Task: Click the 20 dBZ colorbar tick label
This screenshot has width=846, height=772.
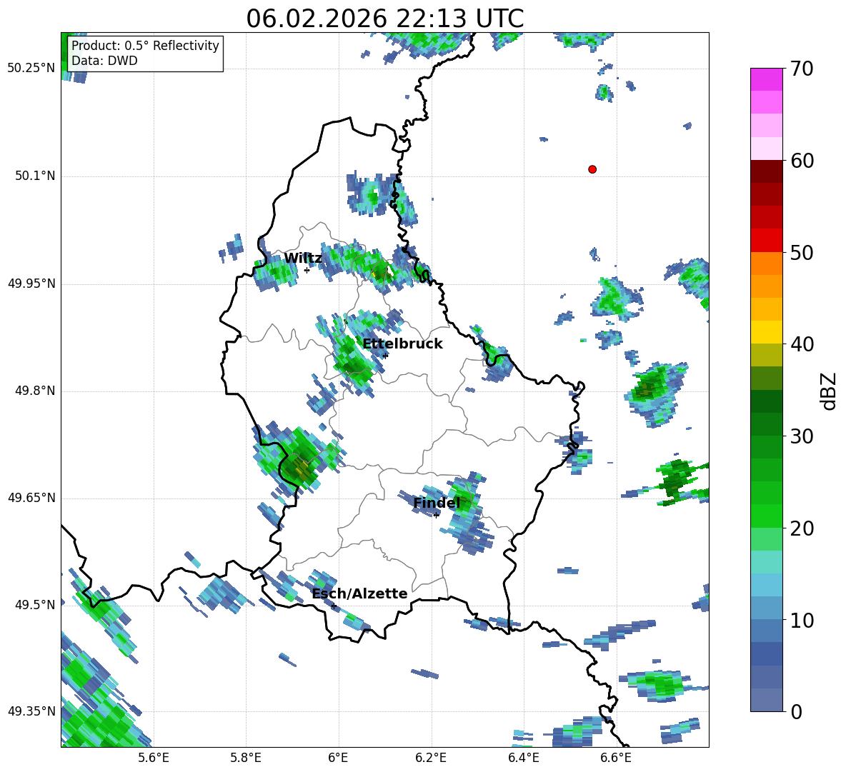Action: click(x=802, y=528)
